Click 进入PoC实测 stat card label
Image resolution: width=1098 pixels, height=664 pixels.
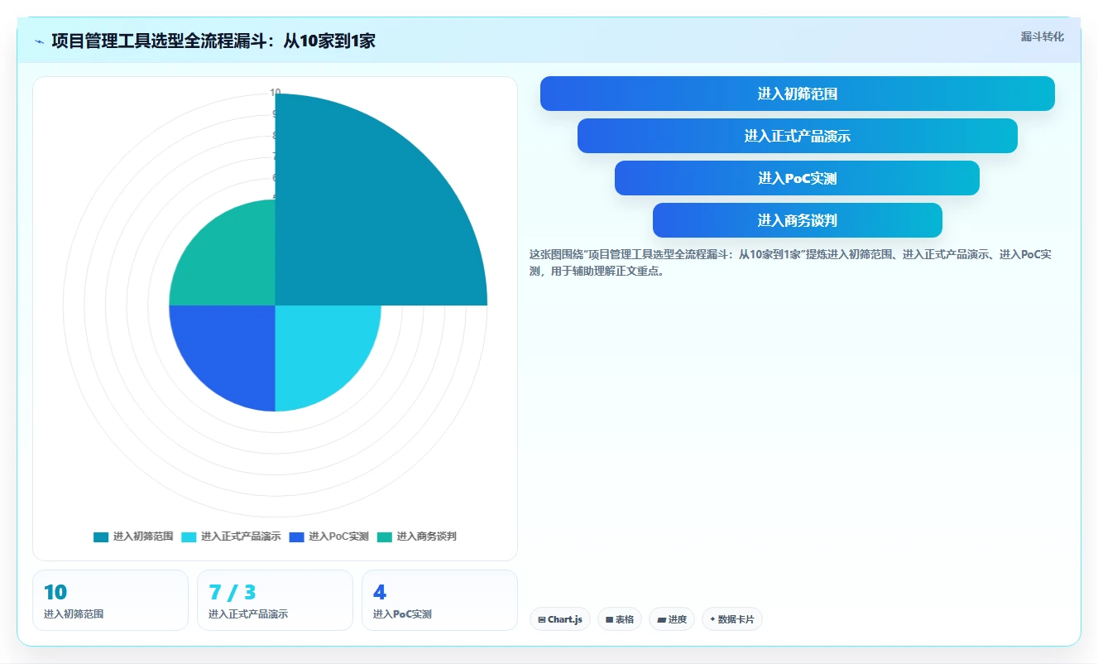point(402,614)
